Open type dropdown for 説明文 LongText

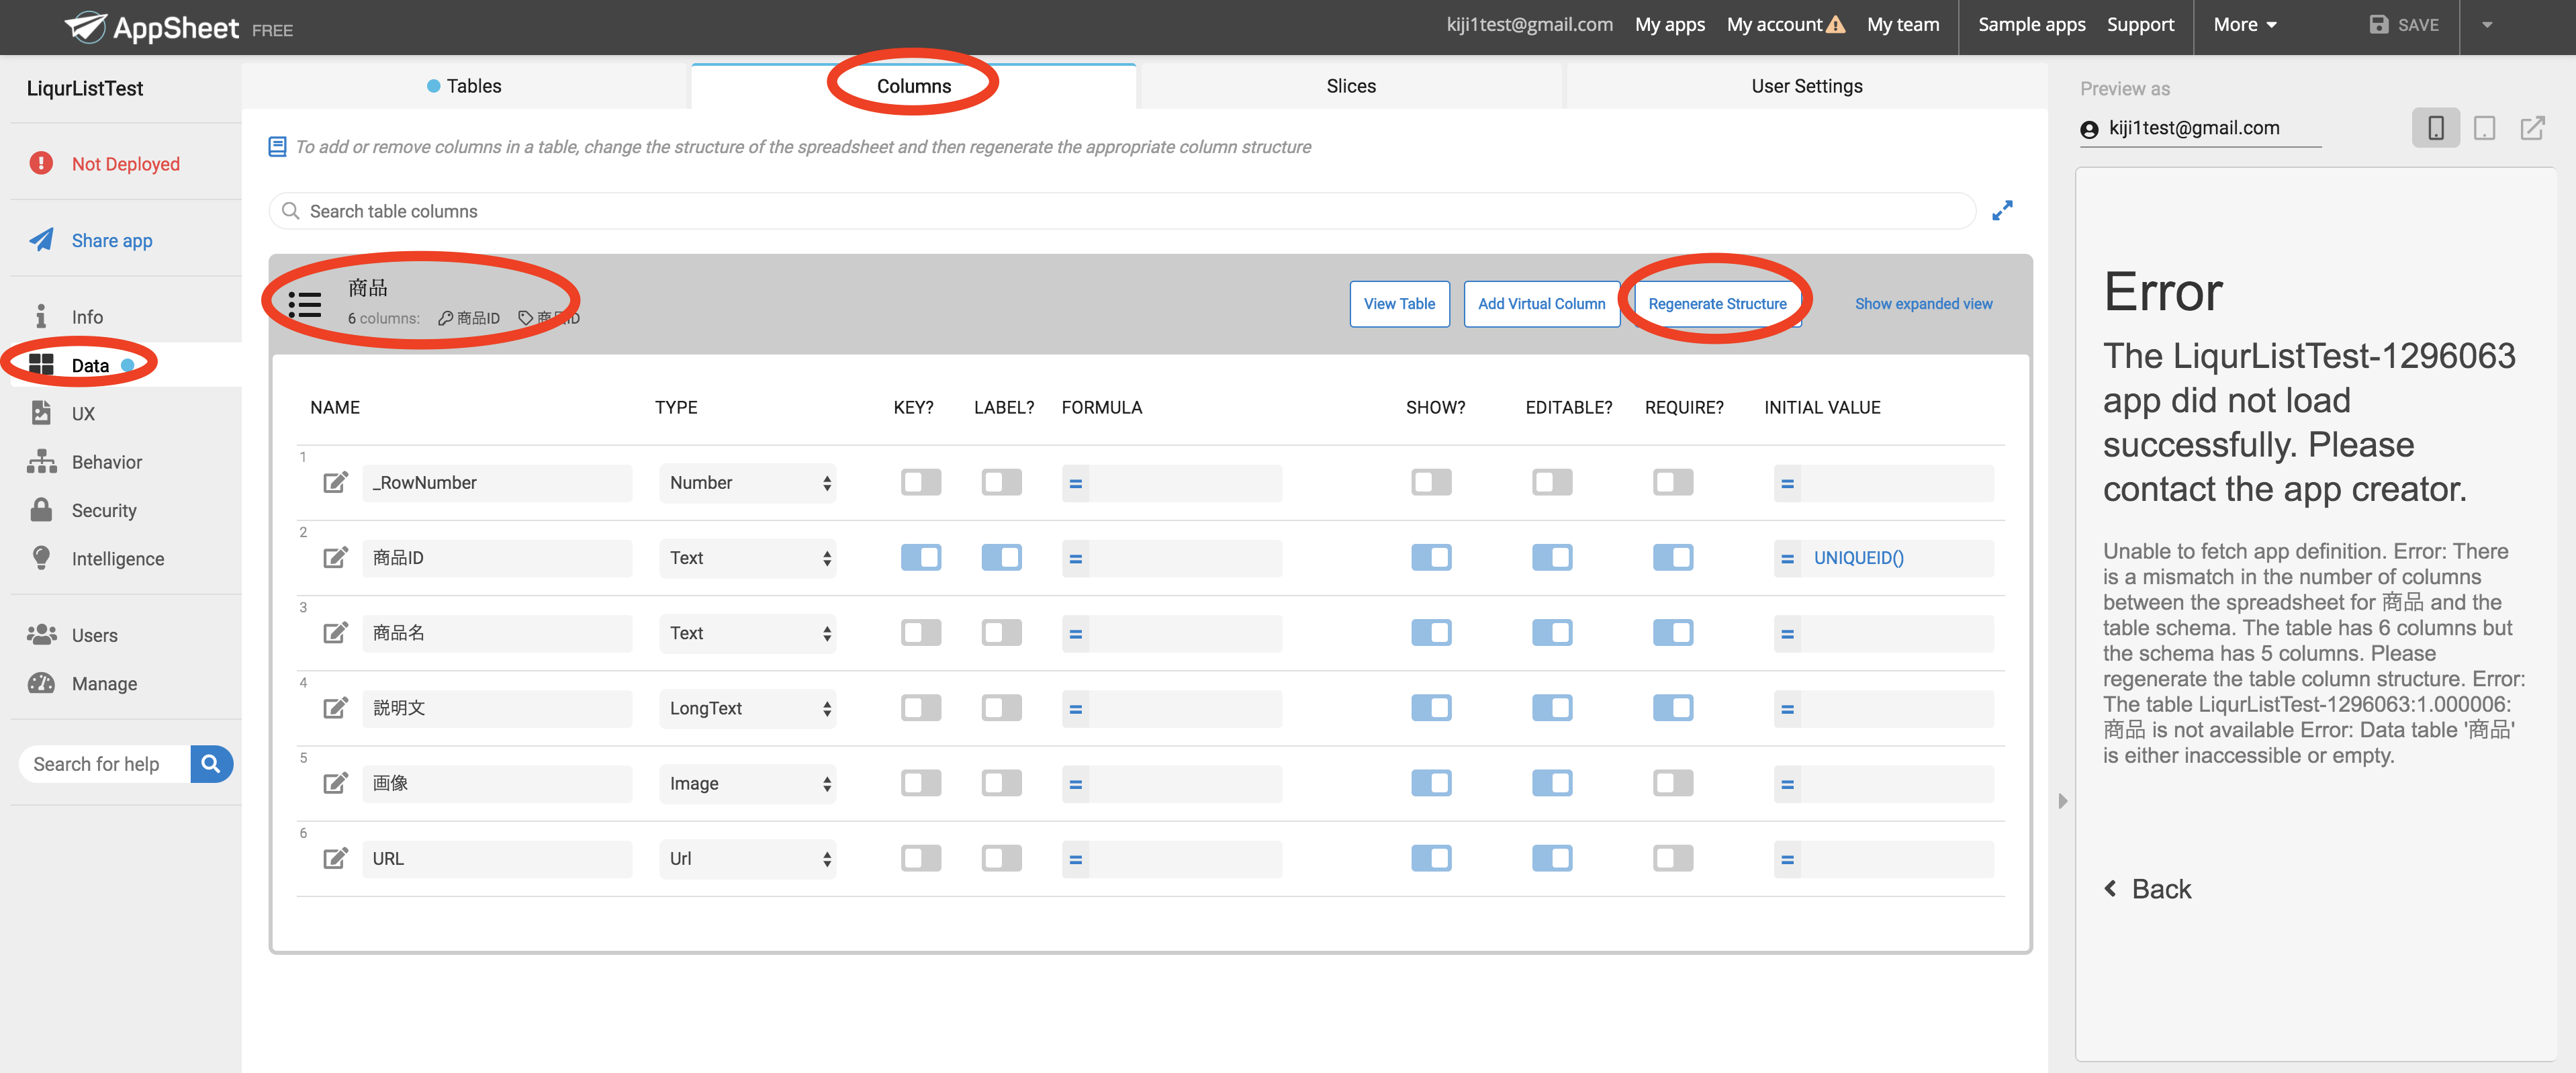pyautogui.click(x=747, y=709)
